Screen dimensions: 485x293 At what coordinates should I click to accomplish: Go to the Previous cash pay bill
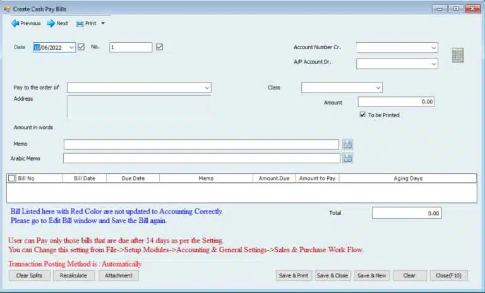26,23
